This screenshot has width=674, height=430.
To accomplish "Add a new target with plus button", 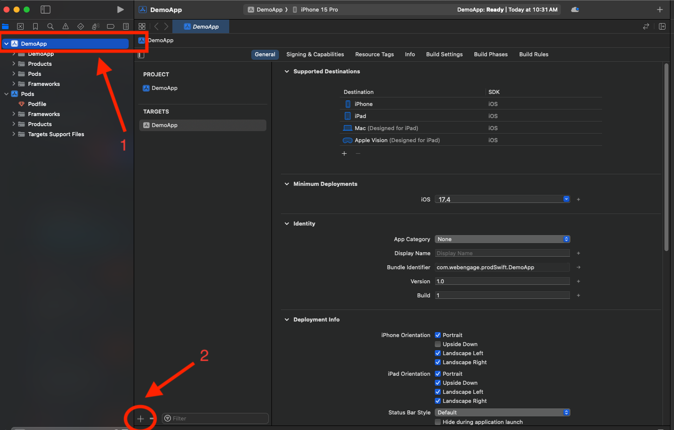I will click(141, 418).
